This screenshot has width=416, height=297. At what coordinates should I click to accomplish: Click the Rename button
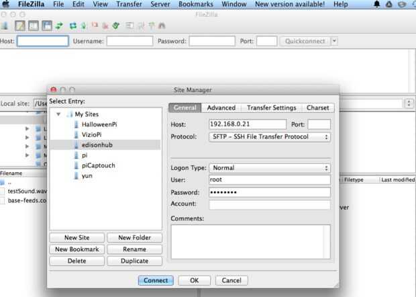(x=134, y=249)
